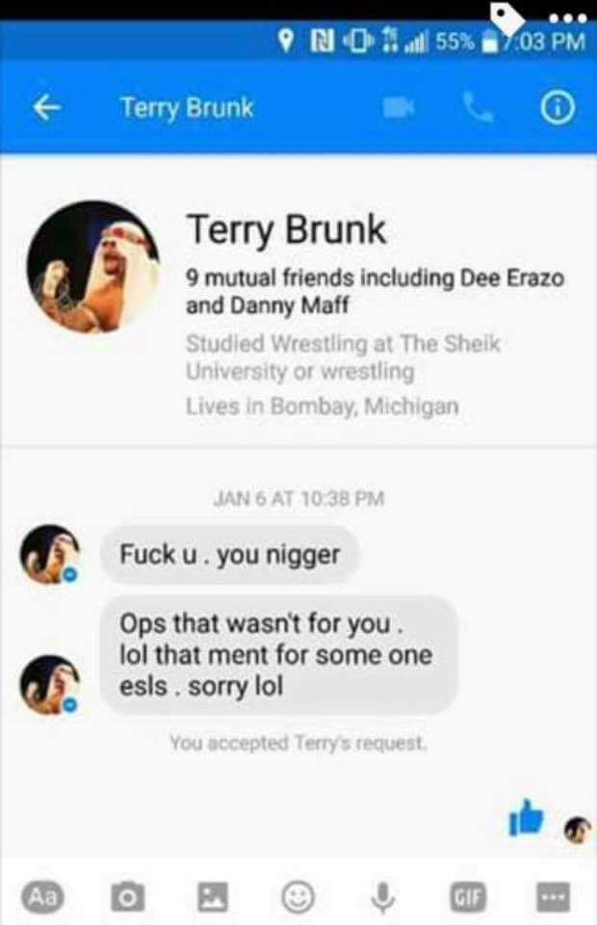This screenshot has height=925, width=597.
Task: Open the large Terry Brunk profile name
Action: pos(286,229)
